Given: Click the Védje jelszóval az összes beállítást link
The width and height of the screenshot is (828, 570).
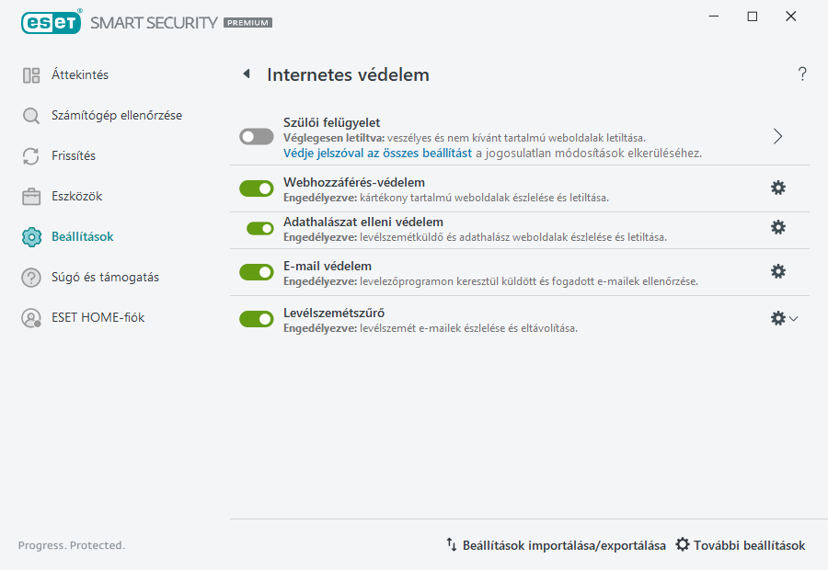Looking at the screenshot, I should tap(380, 154).
